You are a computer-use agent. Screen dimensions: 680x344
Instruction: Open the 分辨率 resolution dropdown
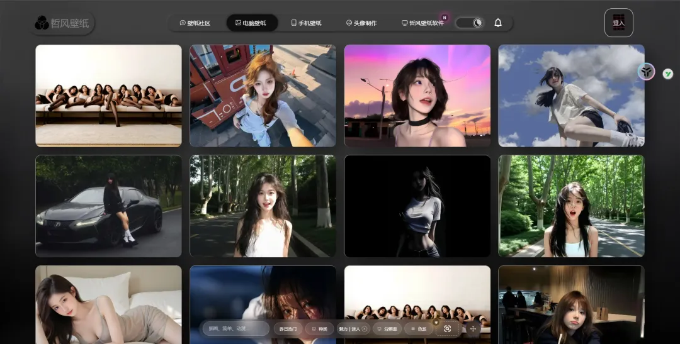pos(387,329)
